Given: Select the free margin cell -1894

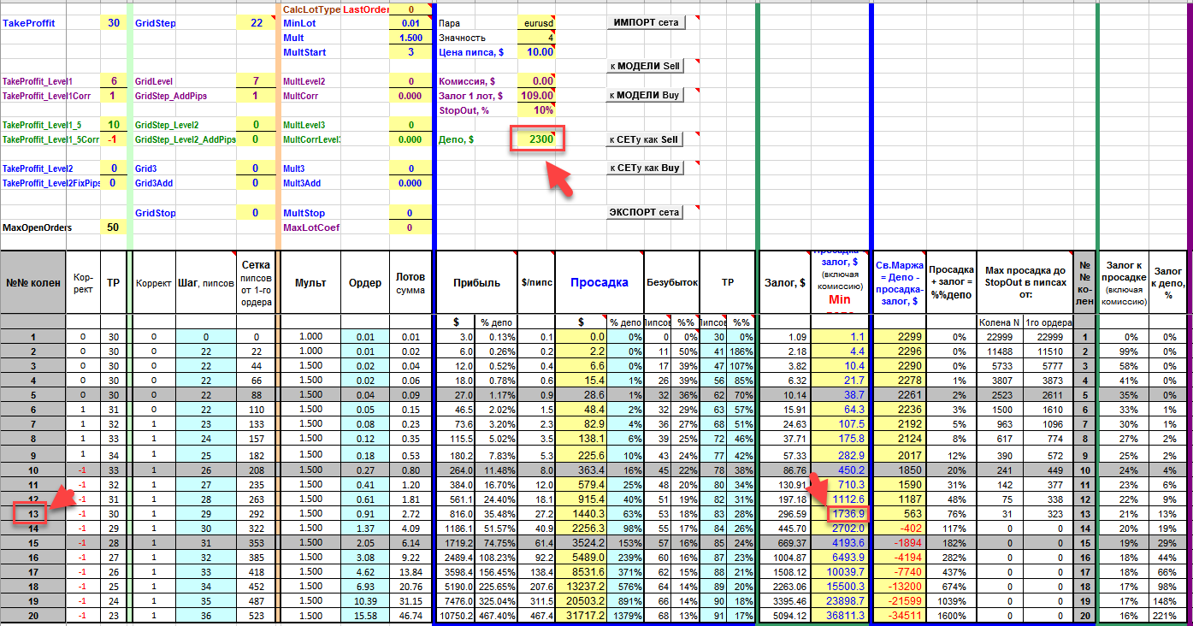Looking at the screenshot, I should (x=900, y=543).
